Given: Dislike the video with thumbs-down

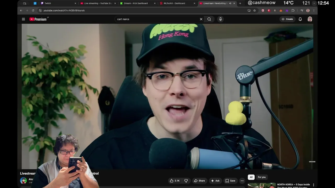Looking at the screenshot, I should click(186, 181).
